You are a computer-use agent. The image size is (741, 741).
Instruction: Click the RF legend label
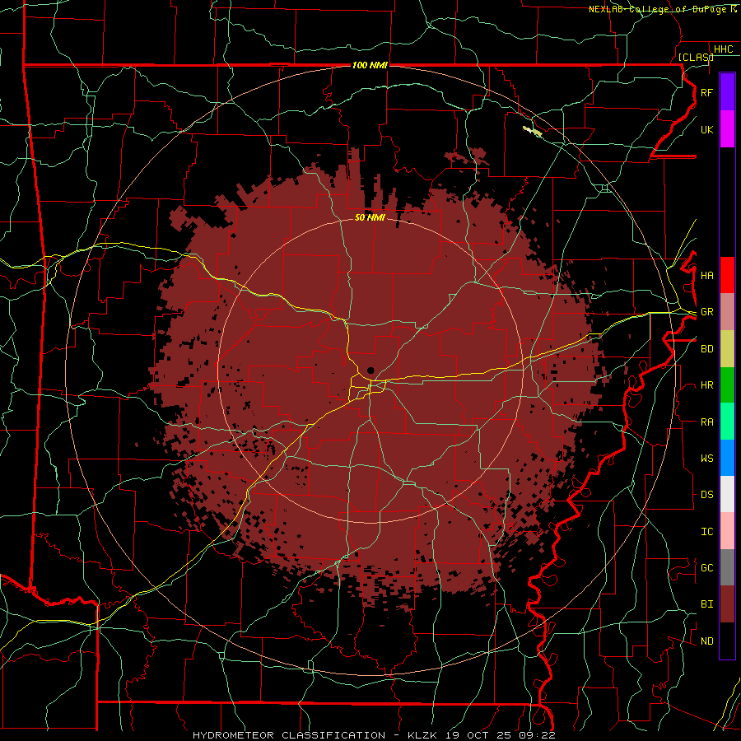tap(706, 92)
